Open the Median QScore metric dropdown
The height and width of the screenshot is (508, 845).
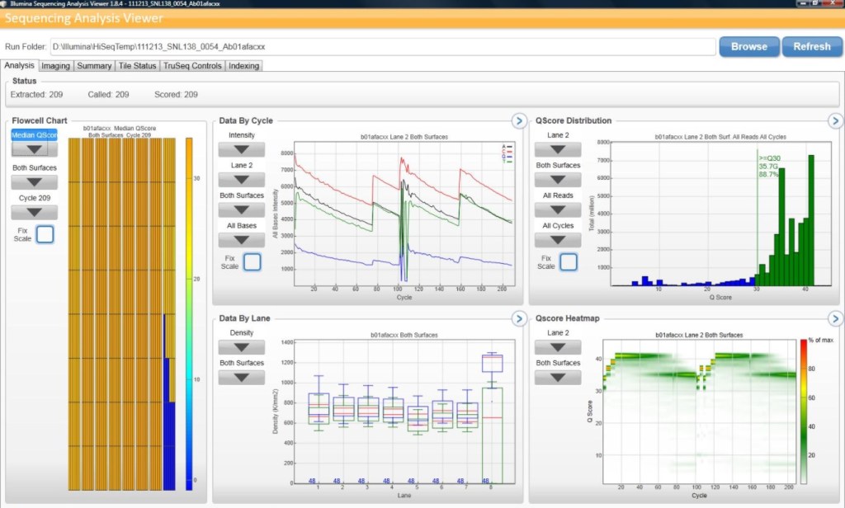pos(35,149)
